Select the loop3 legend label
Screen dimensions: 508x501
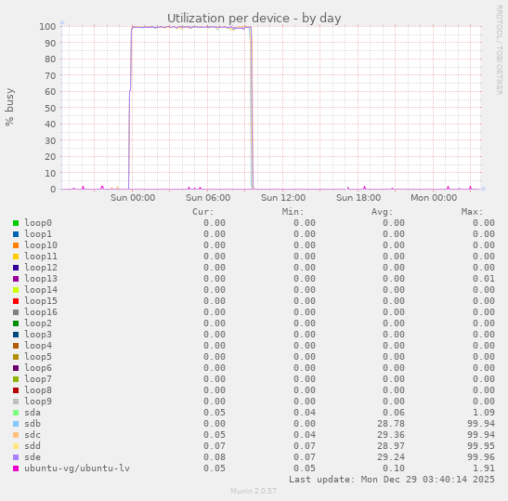[38, 335]
